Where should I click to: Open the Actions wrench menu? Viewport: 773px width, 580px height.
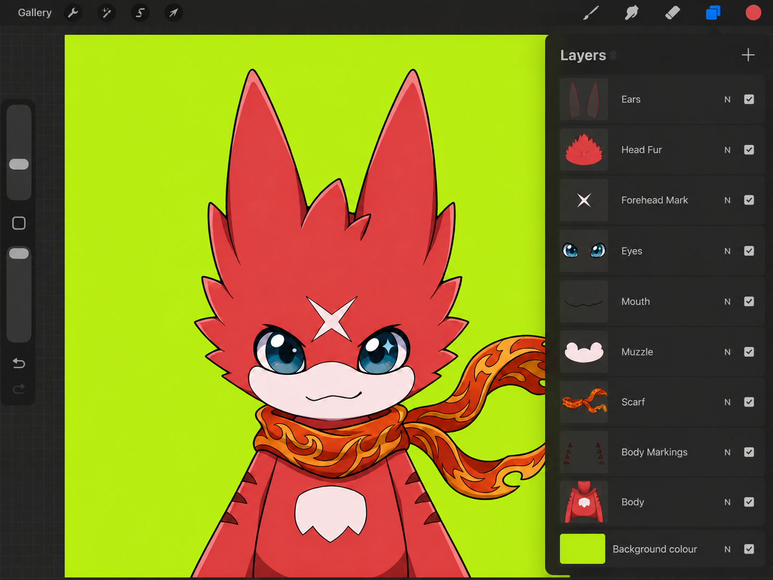(x=73, y=13)
